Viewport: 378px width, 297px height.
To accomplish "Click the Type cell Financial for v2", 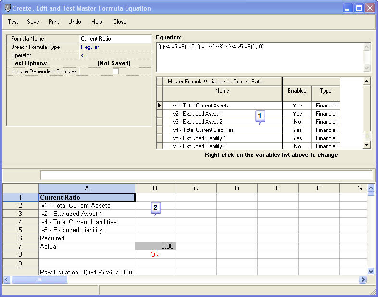I will [326, 114].
